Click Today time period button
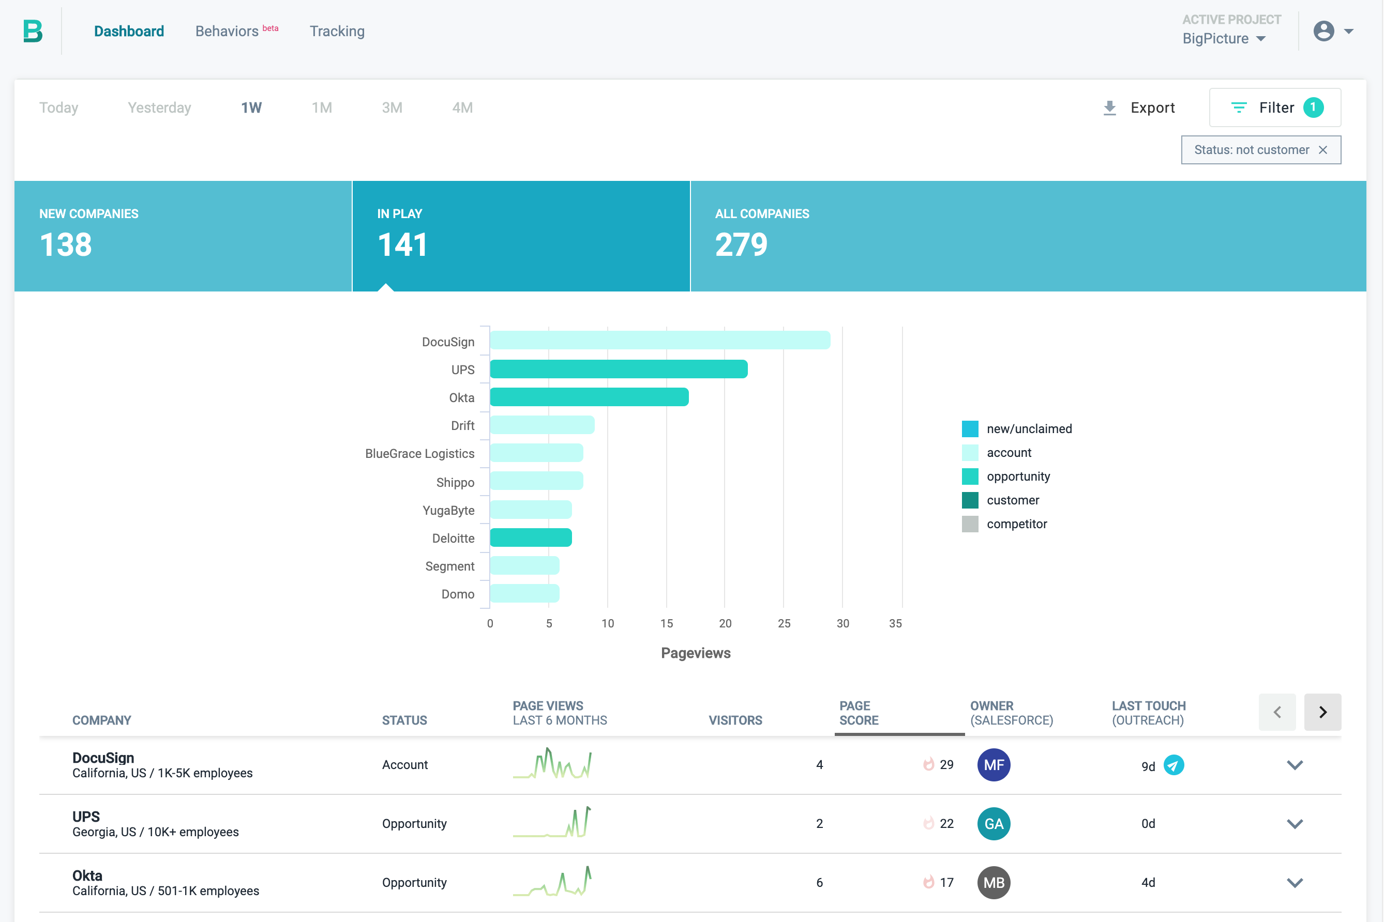The image size is (1384, 922). [58, 107]
